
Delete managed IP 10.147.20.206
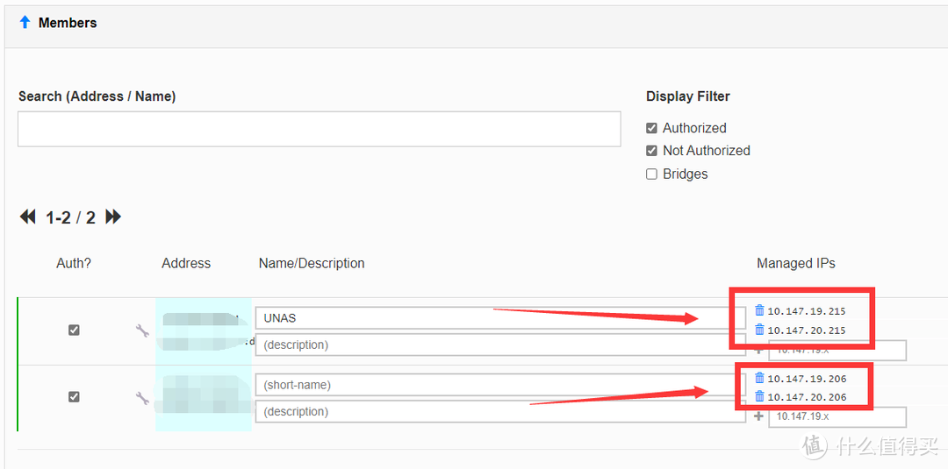[759, 397]
